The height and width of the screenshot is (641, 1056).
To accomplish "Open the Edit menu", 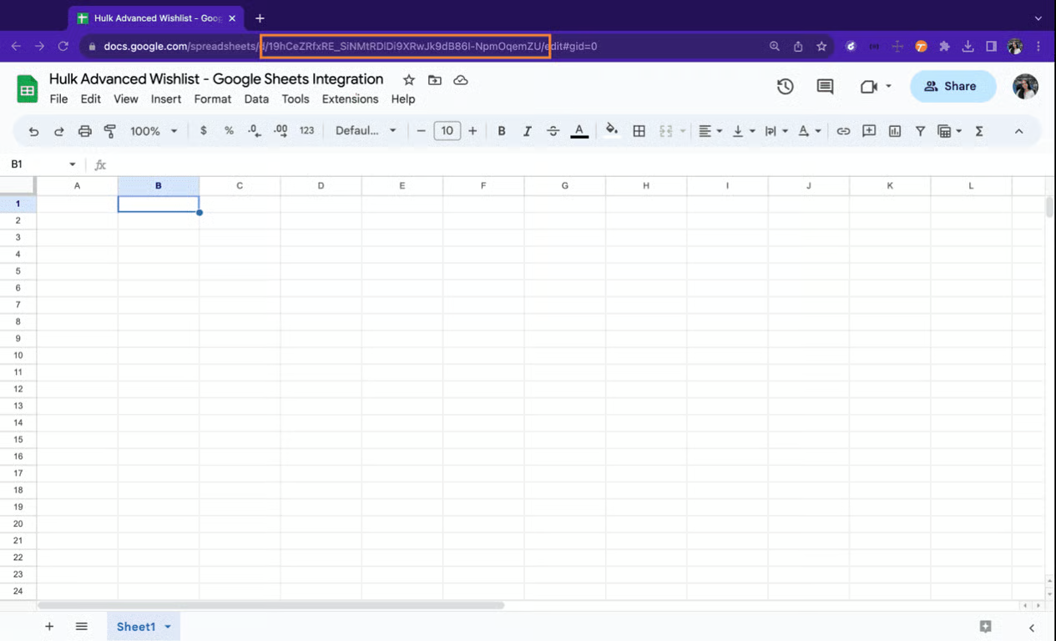I will [x=90, y=98].
